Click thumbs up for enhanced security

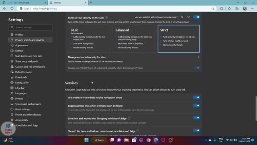(182, 17)
